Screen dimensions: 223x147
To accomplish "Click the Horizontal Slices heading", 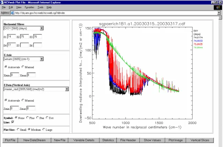I will point(14,24).
